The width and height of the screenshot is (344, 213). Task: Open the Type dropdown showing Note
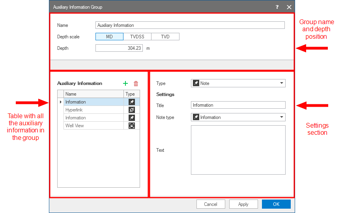[x=238, y=83]
